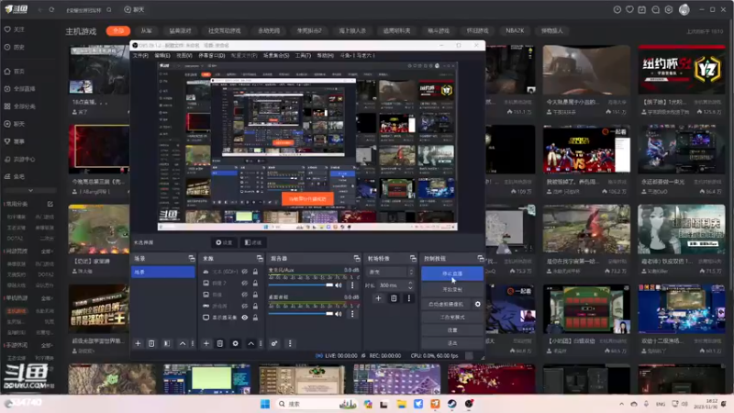The width and height of the screenshot is (734, 413).
Task: Open 全部 next to 单机热游
Action: [x=47, y=297]
